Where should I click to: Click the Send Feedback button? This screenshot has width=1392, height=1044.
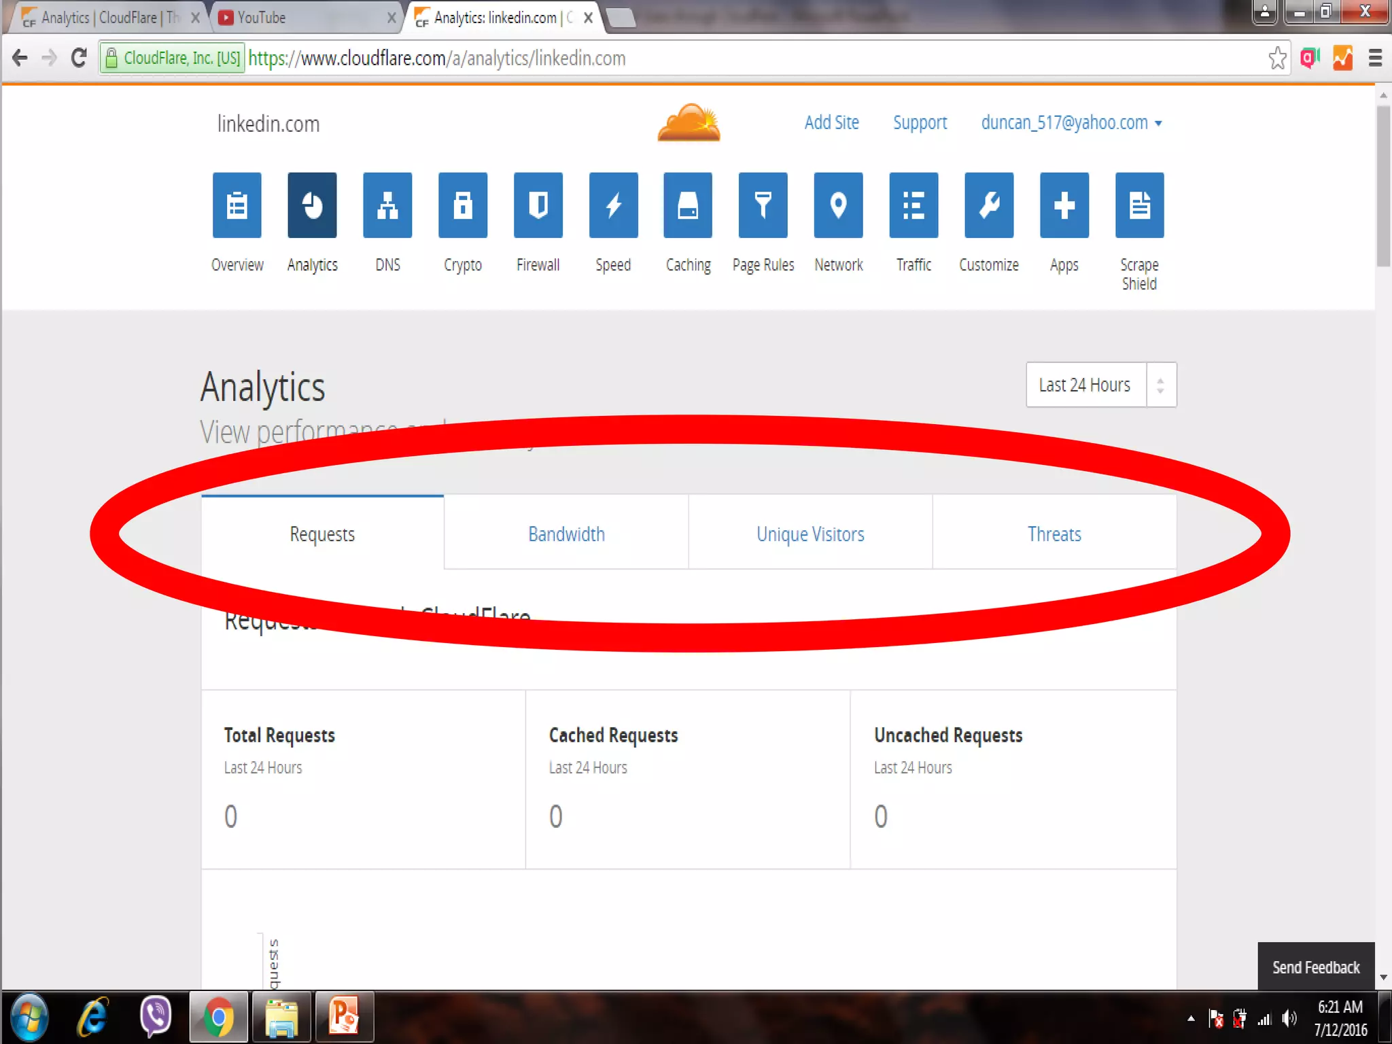coord(1315,967)
